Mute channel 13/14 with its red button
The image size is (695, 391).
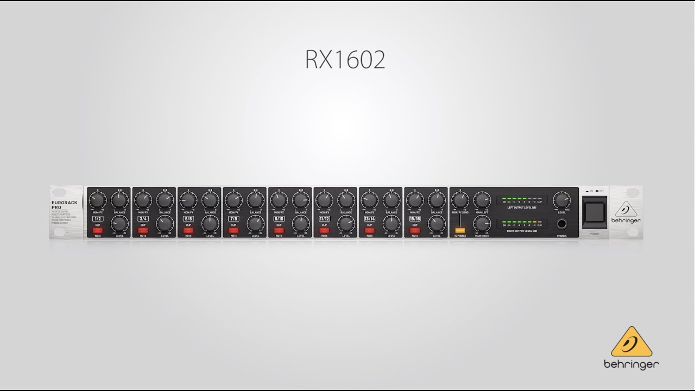(x=370, y=230)
